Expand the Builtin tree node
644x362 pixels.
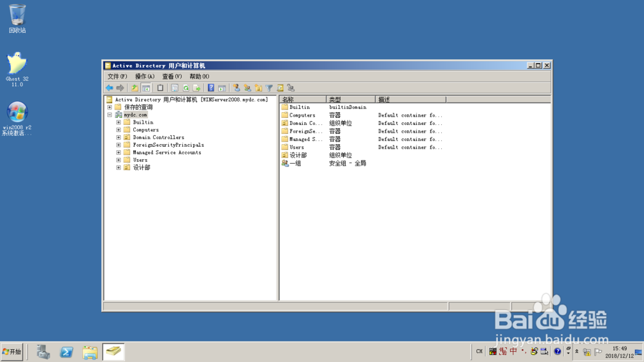tap(118, 122)
